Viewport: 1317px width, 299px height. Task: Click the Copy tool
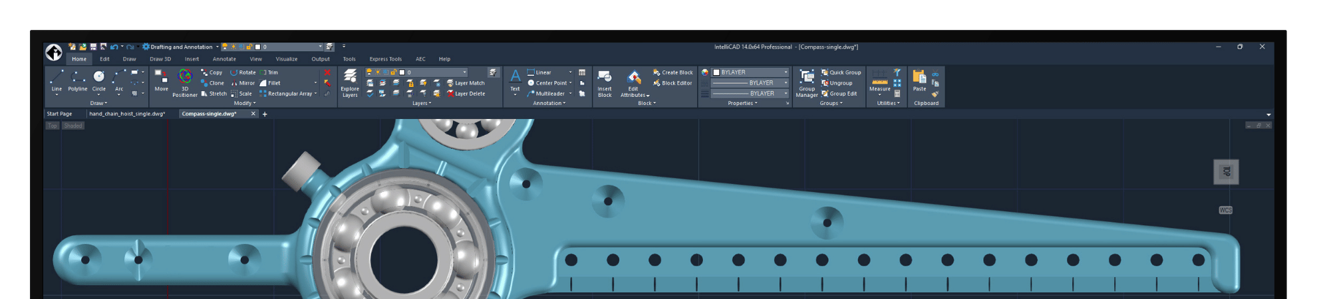pyautogui.click(x=212, y=72)
